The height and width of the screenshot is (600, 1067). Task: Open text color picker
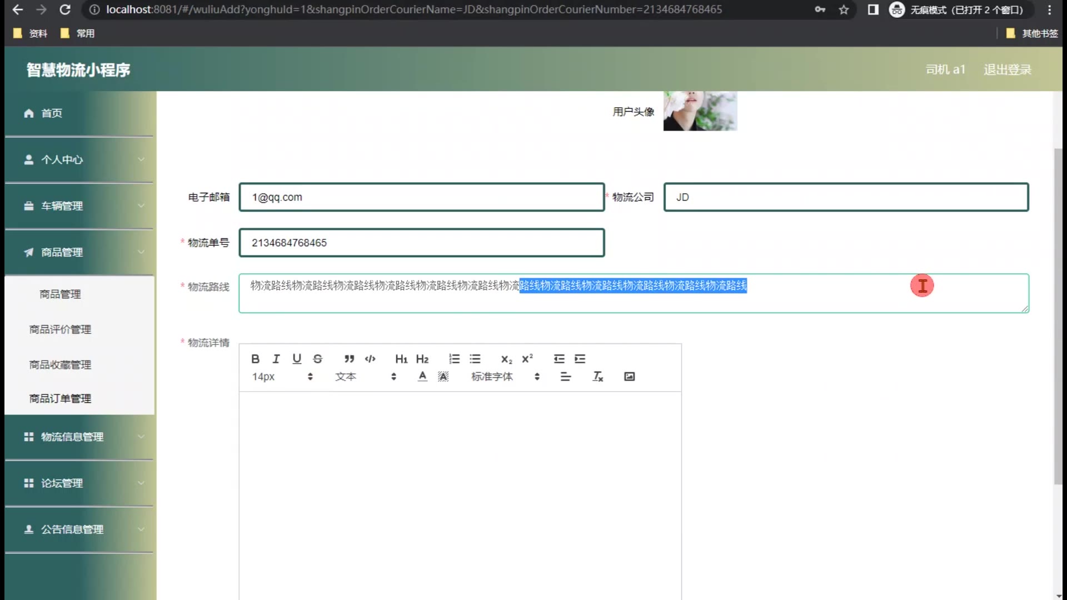point(422,377)
